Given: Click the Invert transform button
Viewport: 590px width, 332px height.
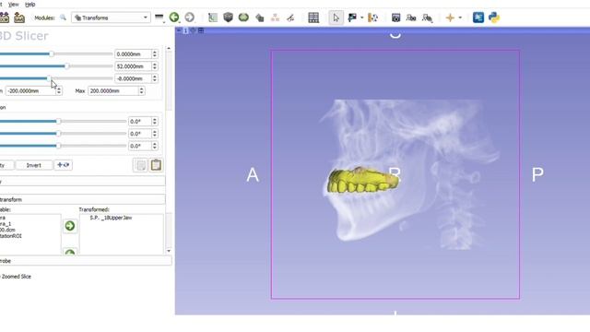Looking at the screenshot, I should click(34, 165).
